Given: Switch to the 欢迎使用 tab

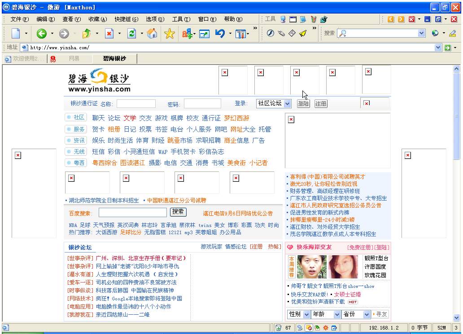Looking at the screenshot, I should (x=25, y=59).
